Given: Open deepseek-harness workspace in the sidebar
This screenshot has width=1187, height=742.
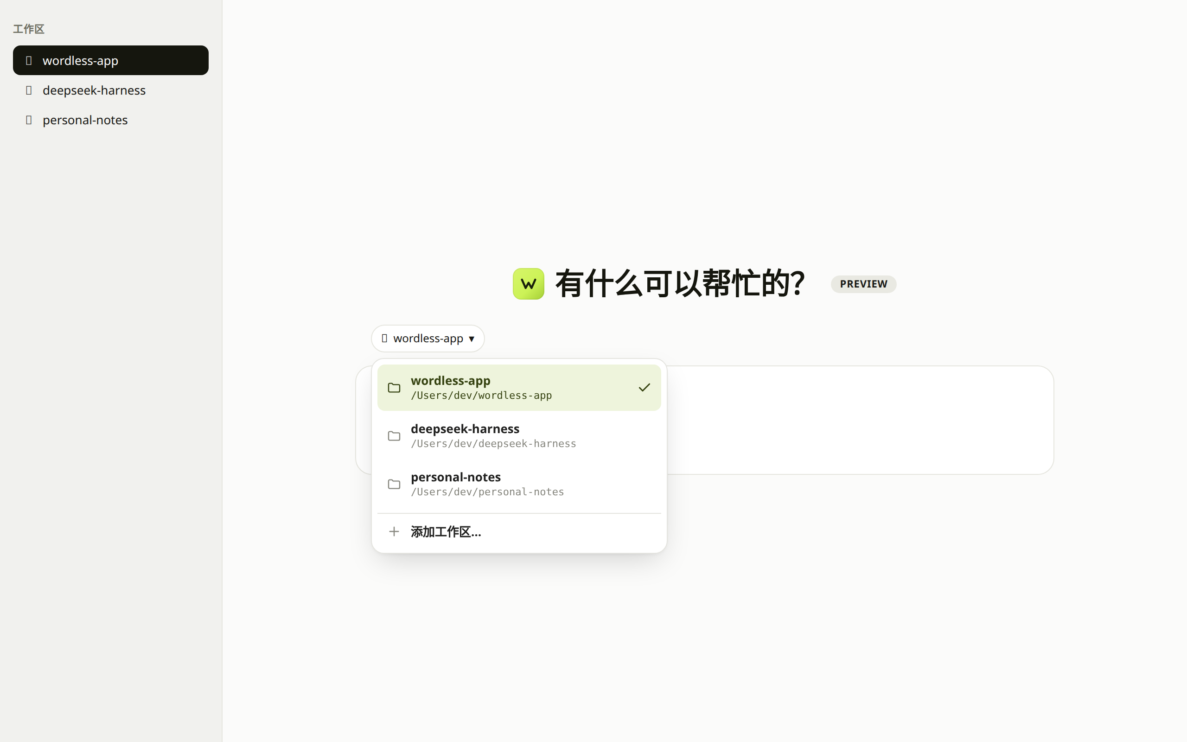Looking at the screenshot, I should pyautogui.click(x=110, y=90).
